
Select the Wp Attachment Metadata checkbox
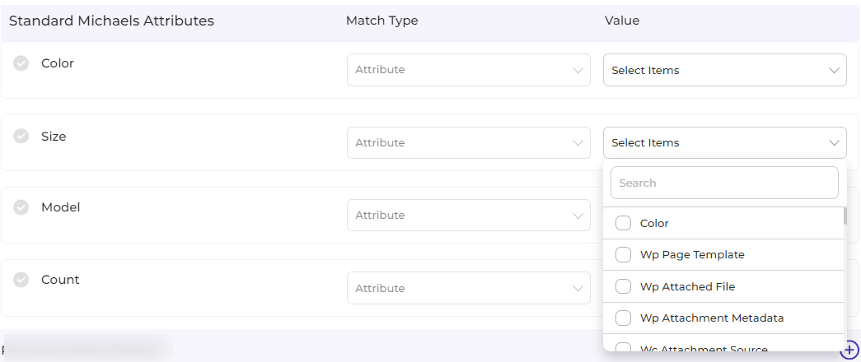(x=624, y=318)
